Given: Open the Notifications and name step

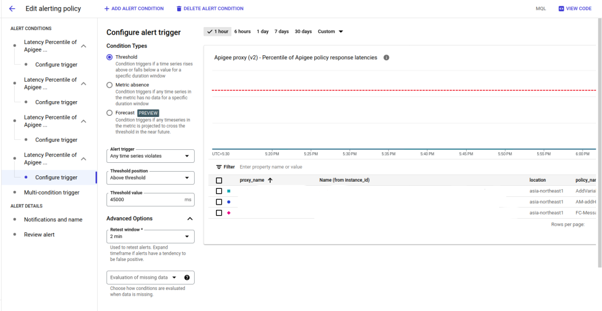Looking at the screenshot, I should tap(53, 220).
